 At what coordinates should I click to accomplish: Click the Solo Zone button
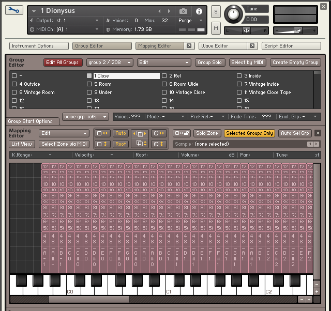point(207,133)
